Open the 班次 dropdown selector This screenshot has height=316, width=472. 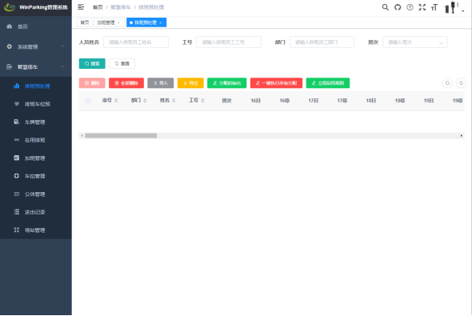415,42
